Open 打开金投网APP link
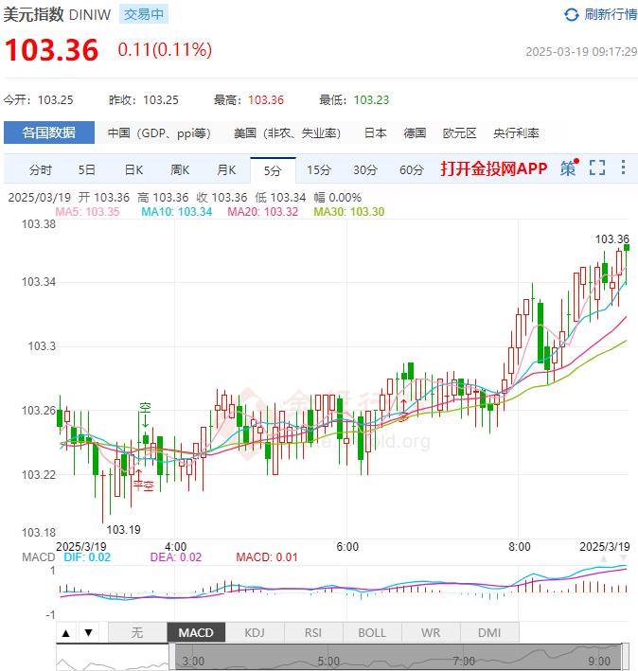Viewport: 638px width, 671px height. pyautogui.click(x=493, y=168)
